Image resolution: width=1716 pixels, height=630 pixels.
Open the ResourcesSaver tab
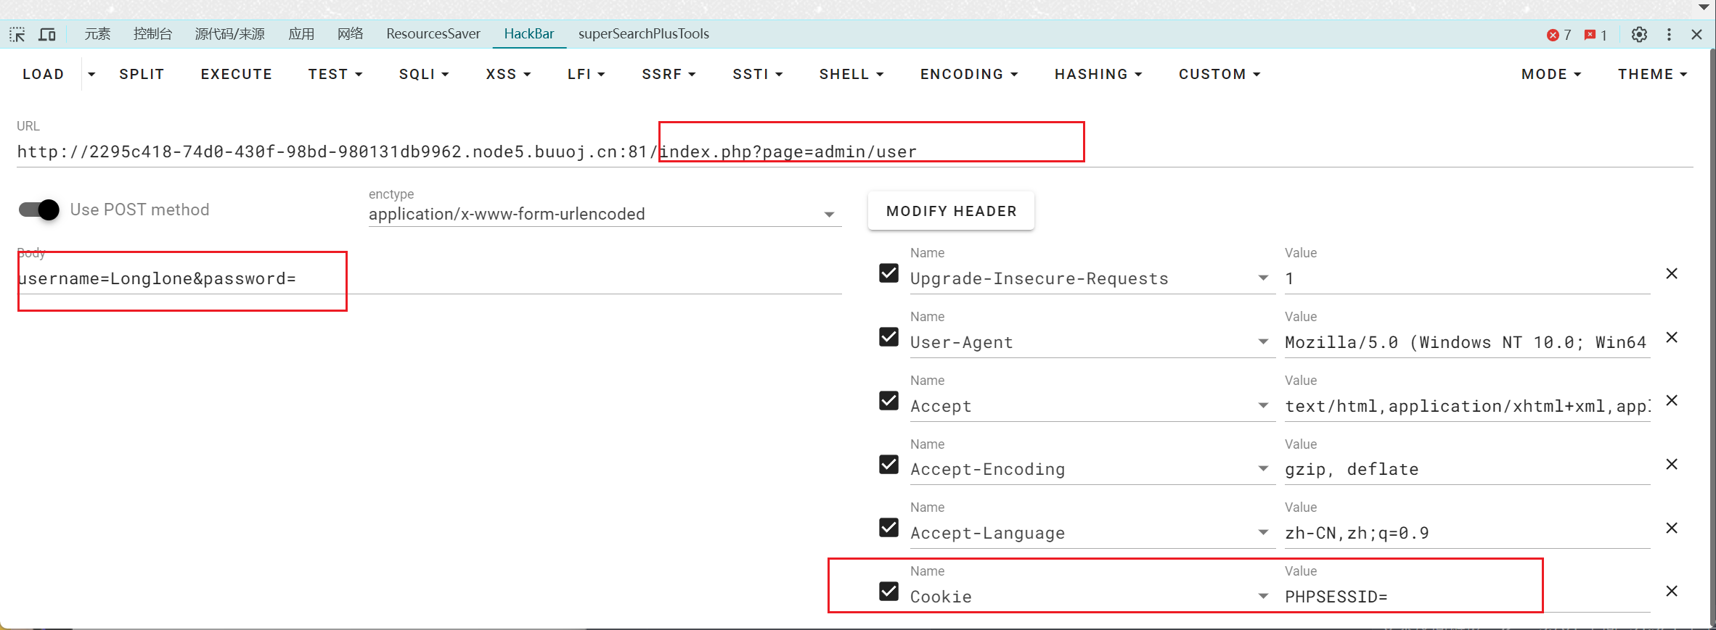click(x=433, y=33)
